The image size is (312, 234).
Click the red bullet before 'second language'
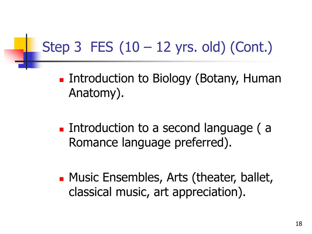coord(62,129)
